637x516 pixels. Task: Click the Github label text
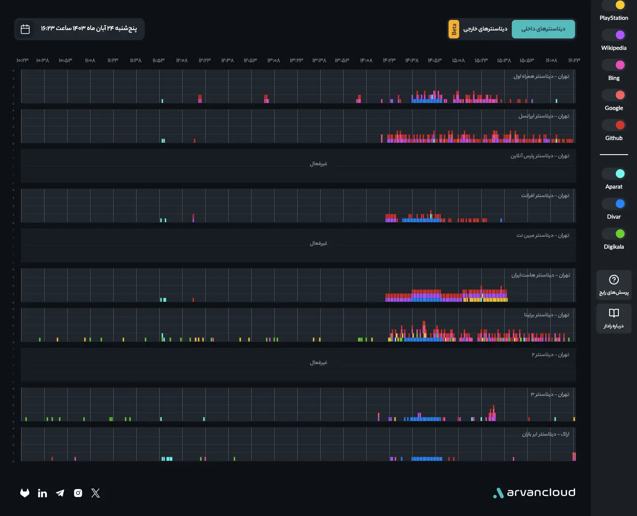coord(614,138)
